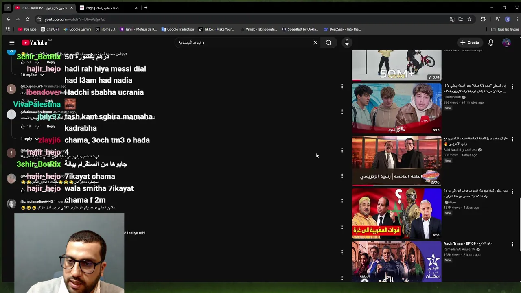The width and height of the screenshot is (521, 293).
Task: Reply to the fatimaachraf3000 comment
Action: (51, 127)
